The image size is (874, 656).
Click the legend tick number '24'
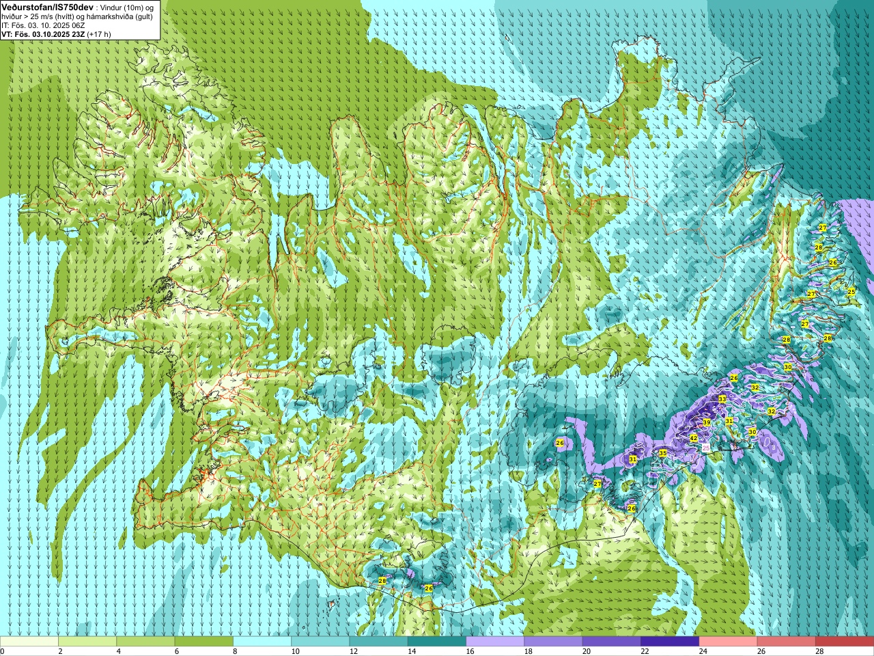(x=703, y=651)
